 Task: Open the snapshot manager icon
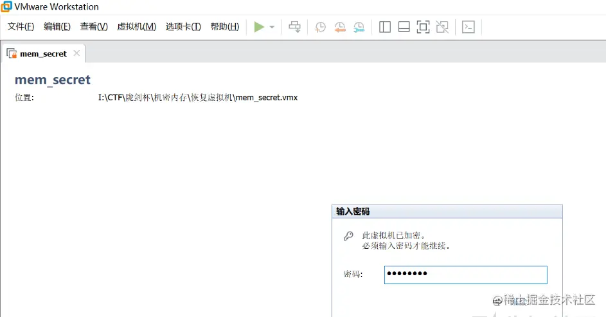(x=359, y=27)
